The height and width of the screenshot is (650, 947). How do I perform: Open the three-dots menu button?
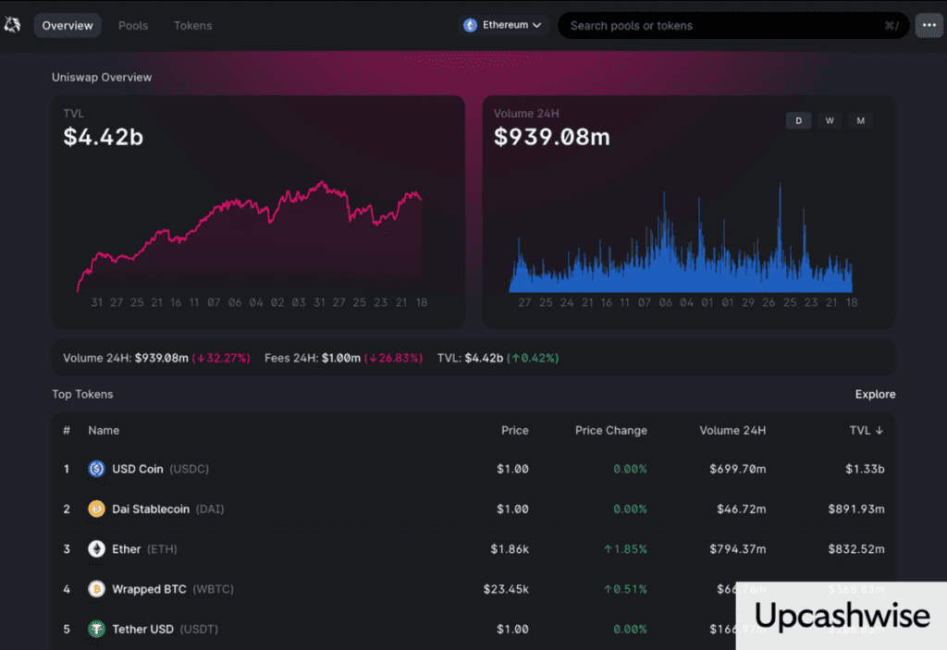[929, 25]
